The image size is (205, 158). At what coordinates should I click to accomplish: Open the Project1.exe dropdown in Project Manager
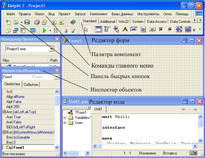coord(51,49)
